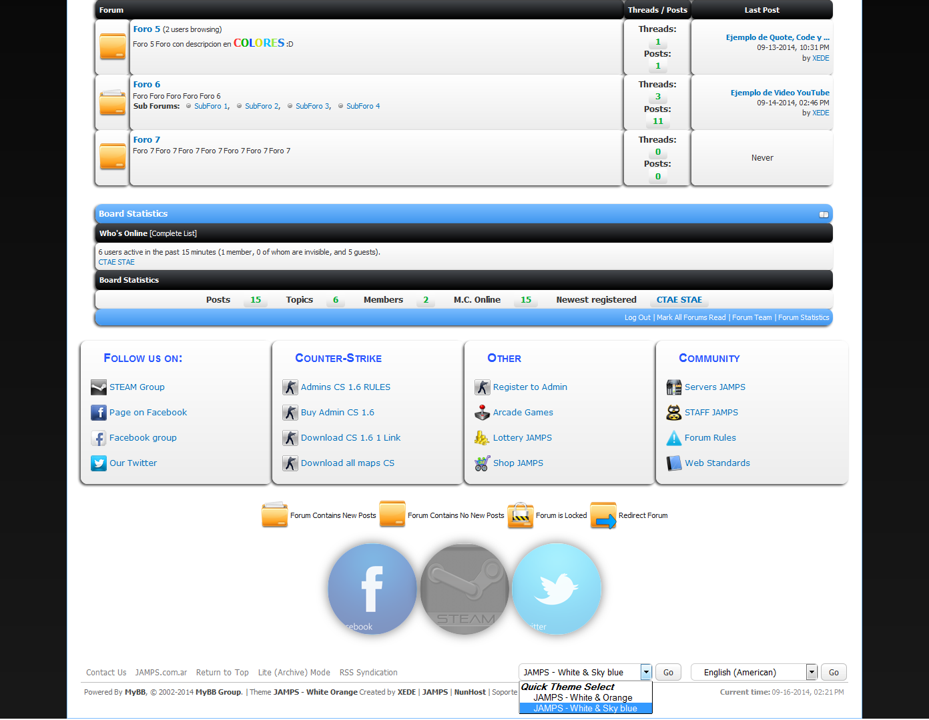This screenshot has height=720, width=929.
Task: Click the STEAM Group icon
Action: (99, 387)
